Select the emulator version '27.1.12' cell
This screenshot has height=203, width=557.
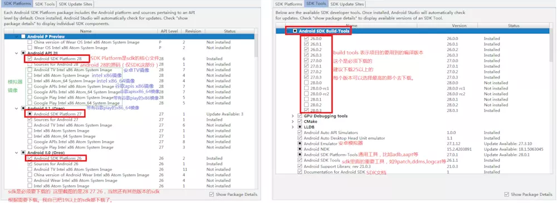click(x=453, y=143)
